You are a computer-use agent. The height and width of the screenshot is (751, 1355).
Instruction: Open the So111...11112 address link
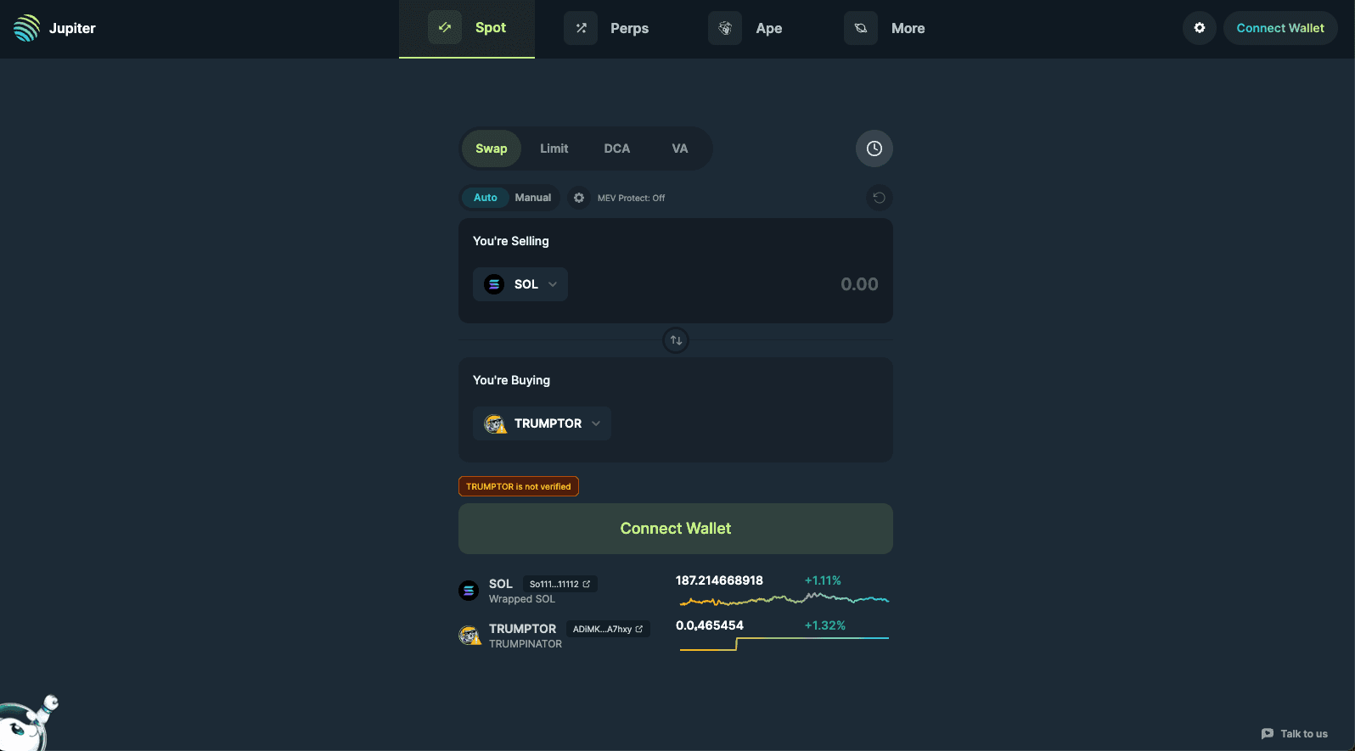pos(560,584)
